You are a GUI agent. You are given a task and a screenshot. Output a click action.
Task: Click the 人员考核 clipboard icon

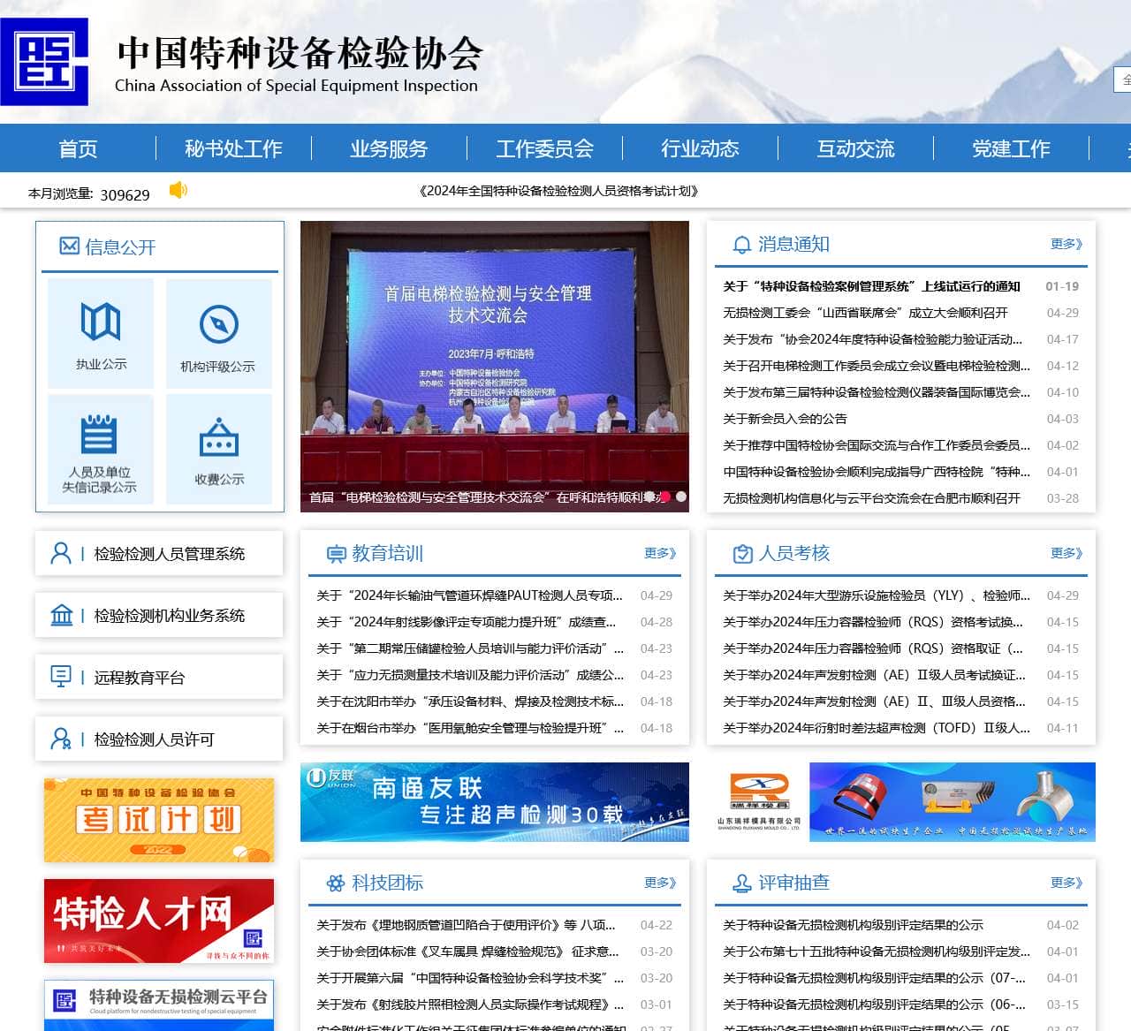coord(742,554)
